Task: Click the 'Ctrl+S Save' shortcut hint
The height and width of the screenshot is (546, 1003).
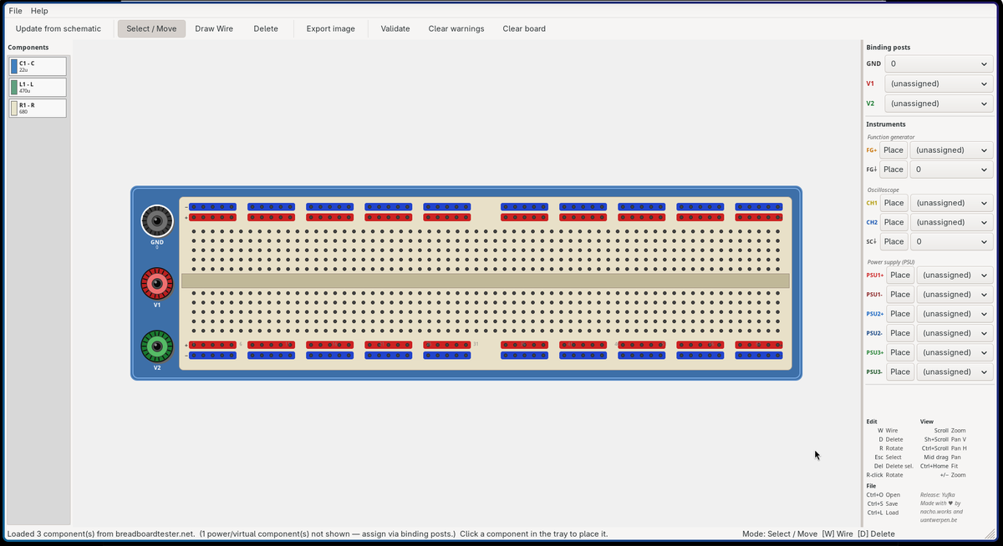Action: (x=883, y=503)
